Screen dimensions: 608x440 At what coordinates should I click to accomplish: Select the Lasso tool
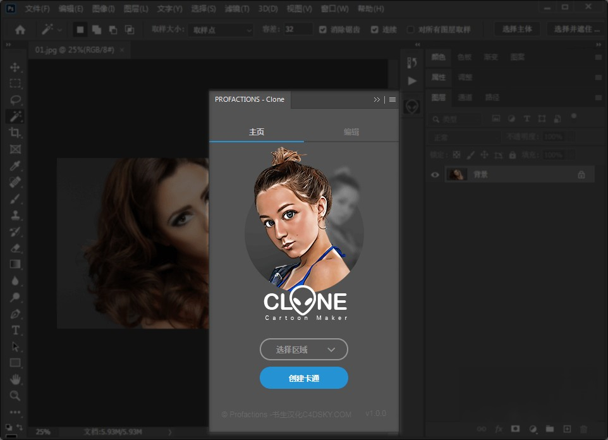pos(15,100)
